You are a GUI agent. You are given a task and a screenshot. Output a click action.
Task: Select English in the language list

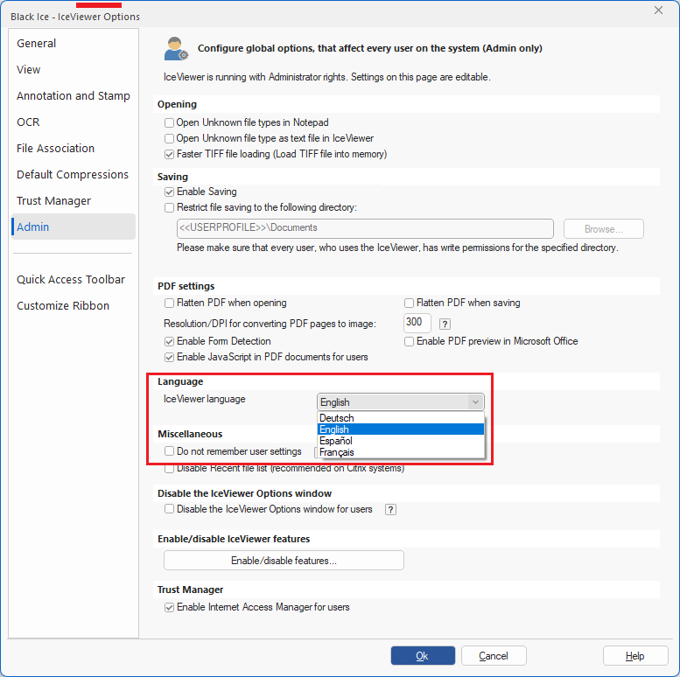click(401, 429)
